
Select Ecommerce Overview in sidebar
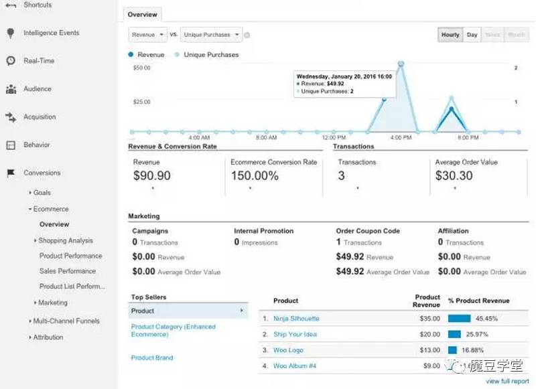(x=54, y=224)
